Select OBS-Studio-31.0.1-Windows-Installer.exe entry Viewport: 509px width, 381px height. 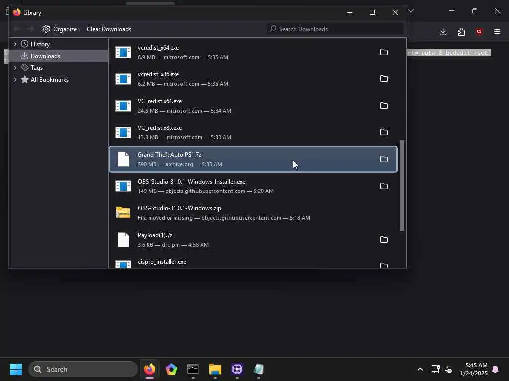point(253,186)
